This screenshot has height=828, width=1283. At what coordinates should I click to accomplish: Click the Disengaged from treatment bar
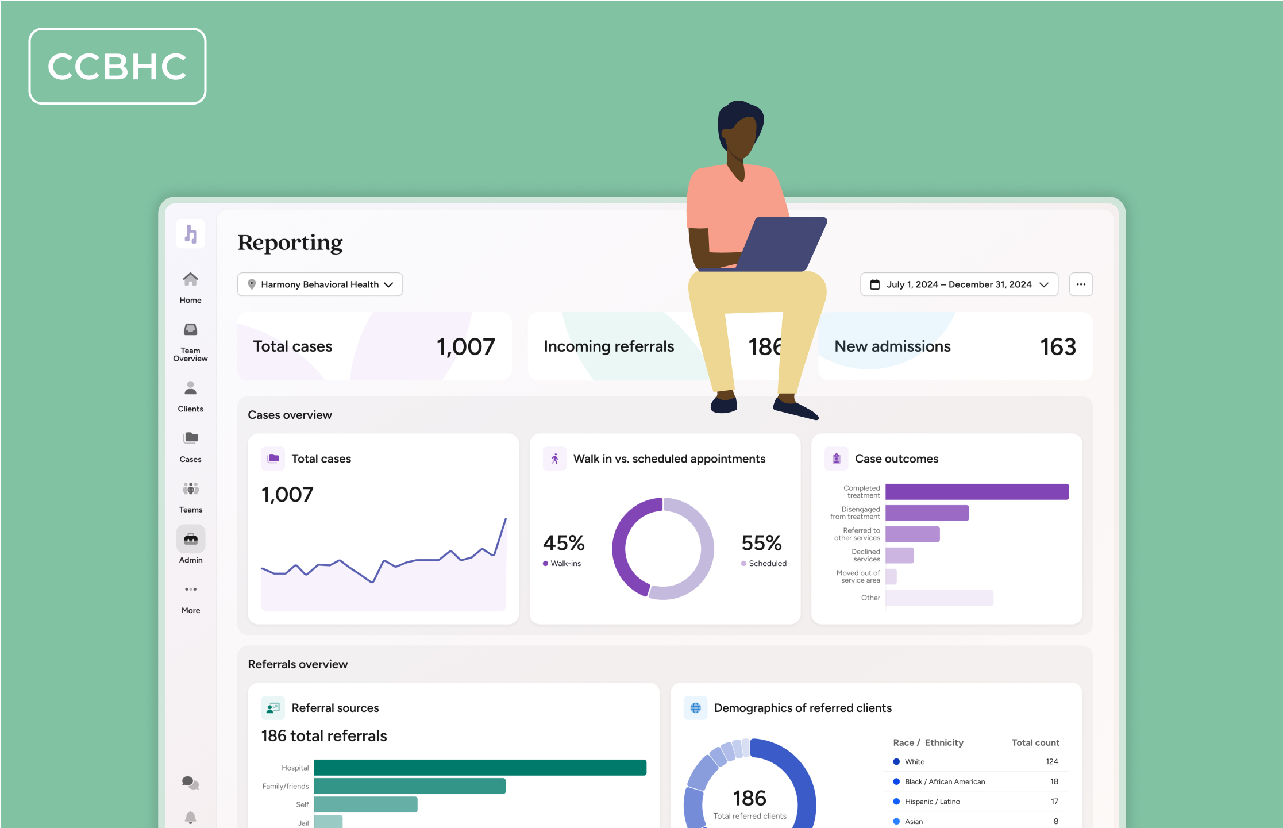(927, 513)
